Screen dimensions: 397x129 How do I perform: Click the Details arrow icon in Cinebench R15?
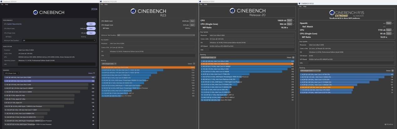pyautogui.click(x=392, y=71)
